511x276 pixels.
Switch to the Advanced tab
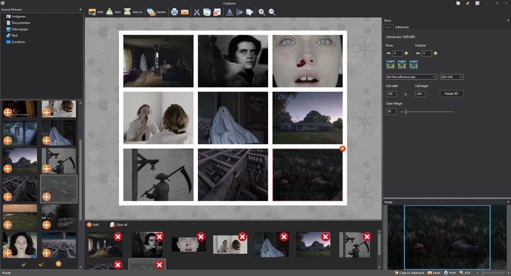(402, 27)
